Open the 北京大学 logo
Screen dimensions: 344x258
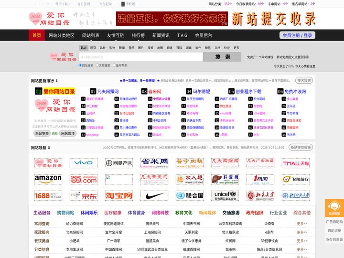pos(260,195)
